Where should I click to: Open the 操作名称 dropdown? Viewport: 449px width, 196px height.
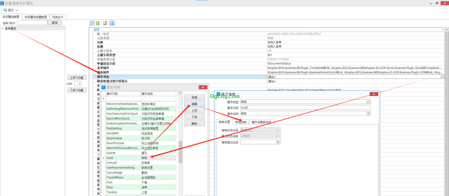(x=368, y=113)
